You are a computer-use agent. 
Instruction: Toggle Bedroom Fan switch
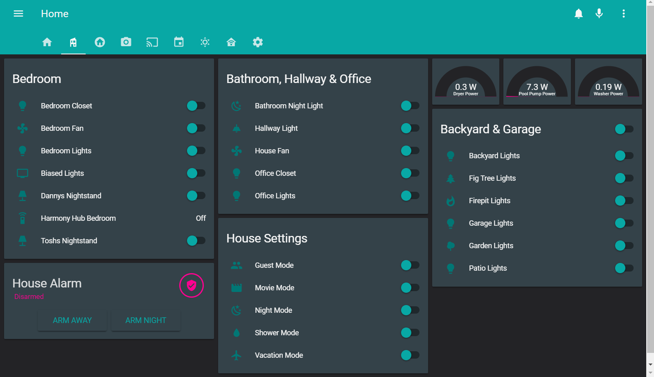tap(196, 128)
